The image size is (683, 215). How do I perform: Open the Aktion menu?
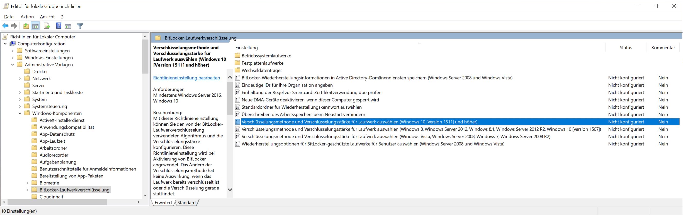(x=27, y=17)
